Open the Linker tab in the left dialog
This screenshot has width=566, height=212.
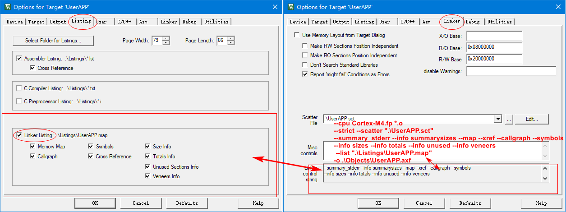pos(169,22)
